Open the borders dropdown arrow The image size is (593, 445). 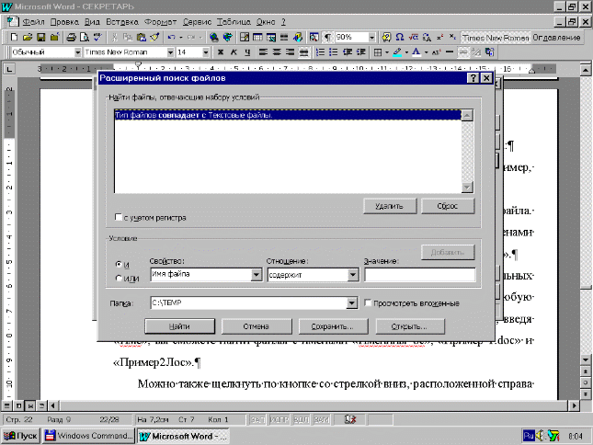(386, 52)
